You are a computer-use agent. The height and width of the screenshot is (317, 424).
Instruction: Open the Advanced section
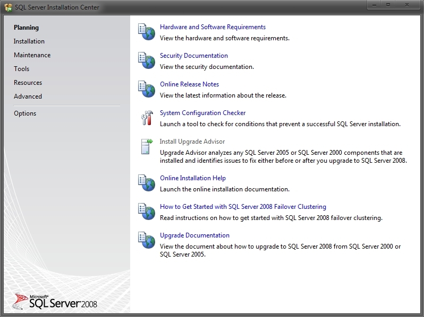pos(28,96)
